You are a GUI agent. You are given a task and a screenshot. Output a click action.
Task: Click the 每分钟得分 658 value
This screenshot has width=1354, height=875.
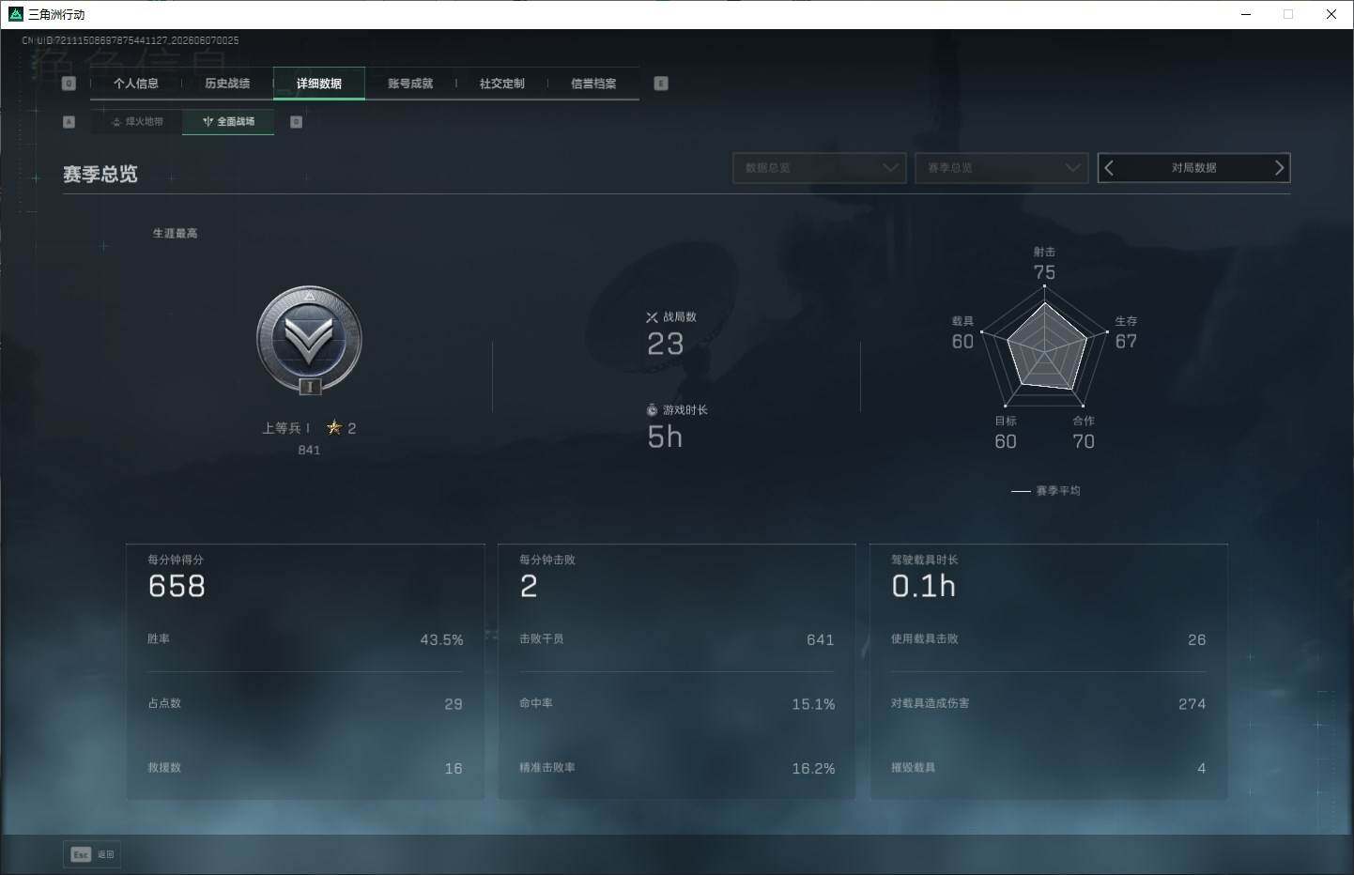tap(177, 586)
